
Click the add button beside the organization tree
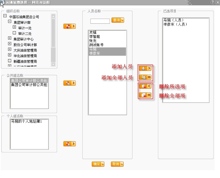click(70, 26)
